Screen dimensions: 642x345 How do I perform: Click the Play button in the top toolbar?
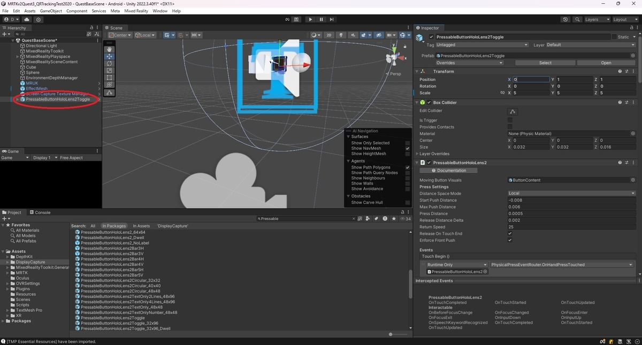coord(310,19)
